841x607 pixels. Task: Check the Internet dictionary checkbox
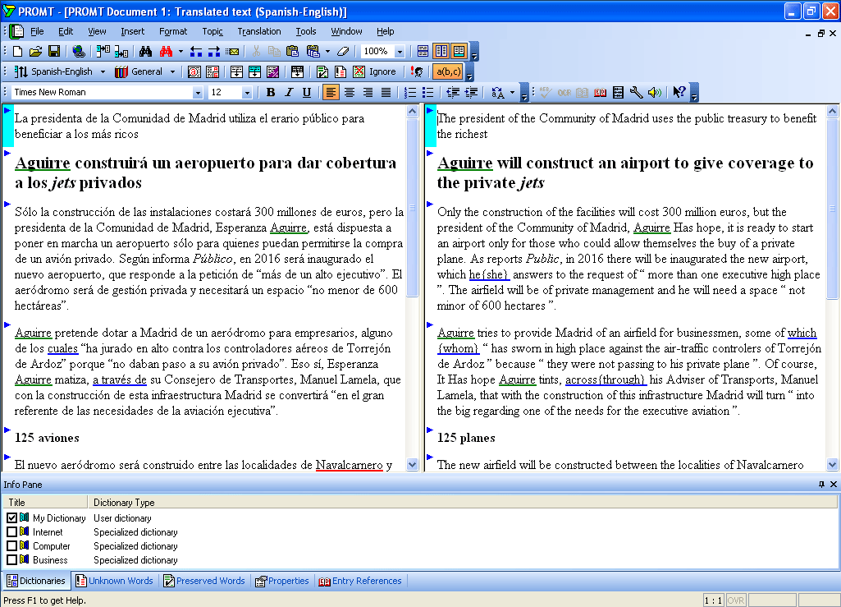(x=11, y=531)
